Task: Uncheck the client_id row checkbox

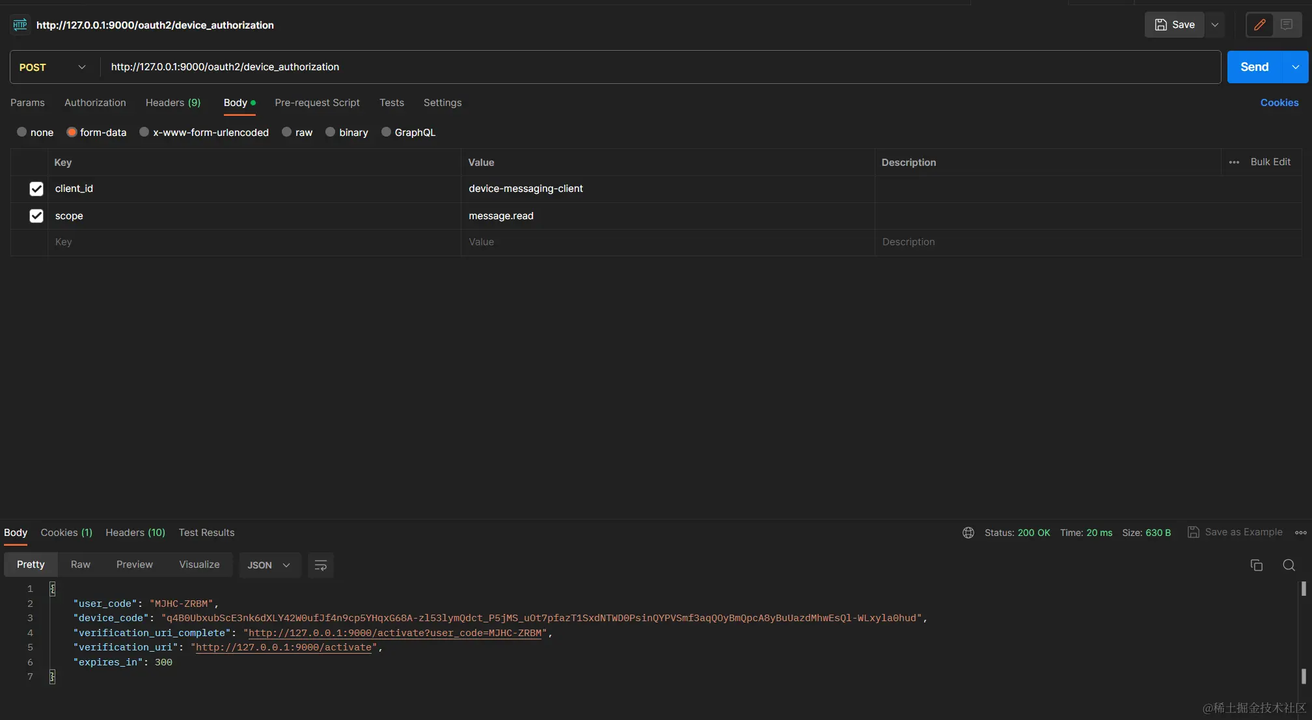Action: click(x=36, y=189)
